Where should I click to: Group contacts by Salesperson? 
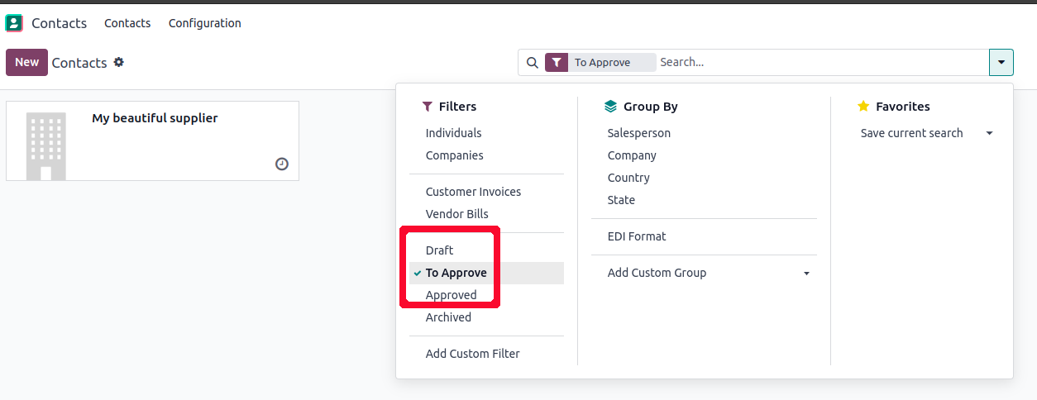tap(638, 133)
